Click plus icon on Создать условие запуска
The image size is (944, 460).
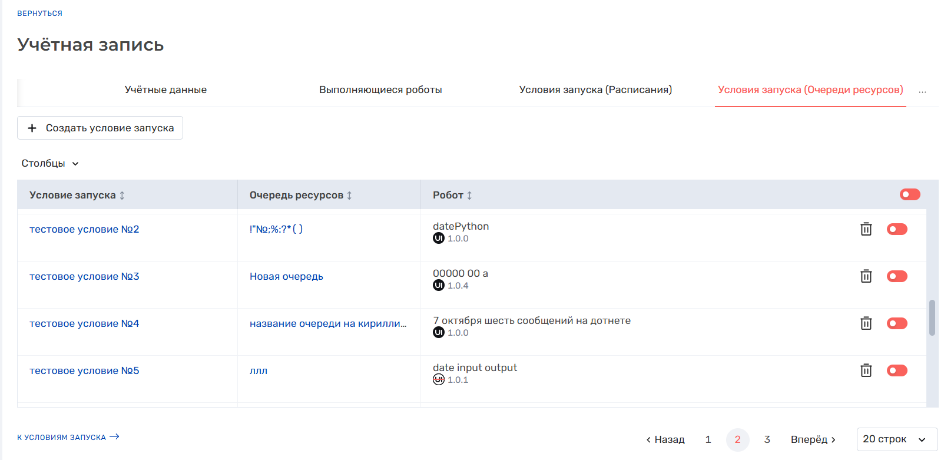(32, 128)
